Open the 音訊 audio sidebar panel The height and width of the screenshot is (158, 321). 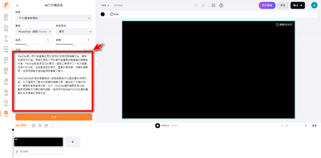tap(6, 81)
